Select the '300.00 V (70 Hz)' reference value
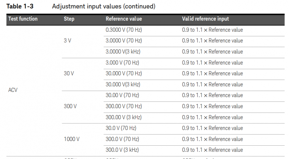The width and height of the screenshot is (289, 159). coord(124,106)
